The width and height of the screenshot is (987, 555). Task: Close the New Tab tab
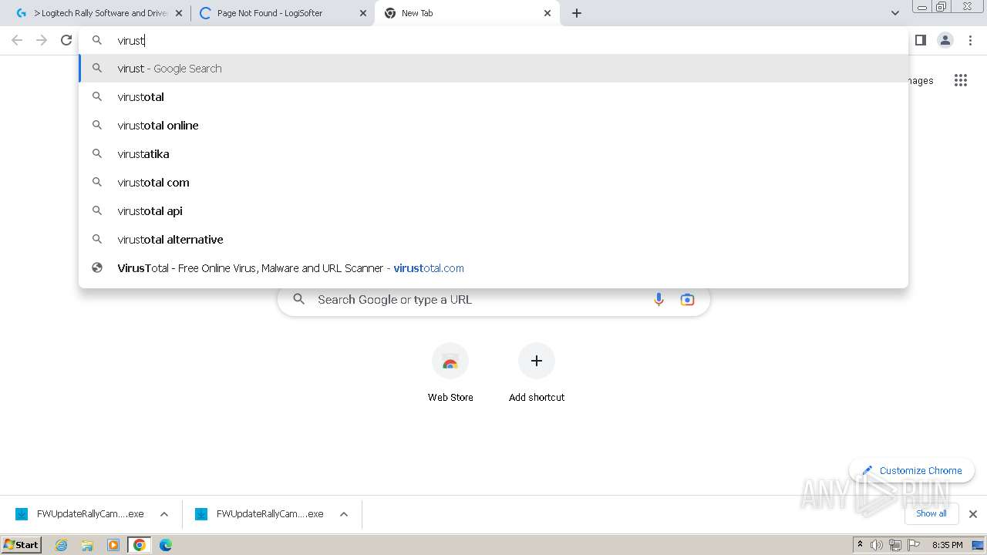click(x=547, y=13)
